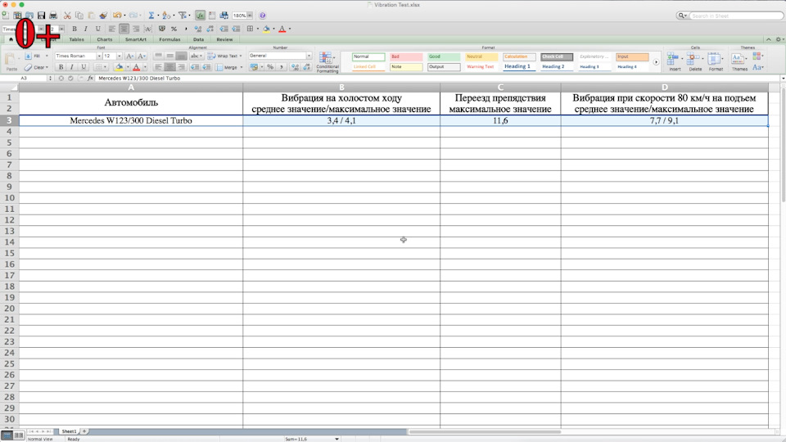The height and width of the screenshot is (442, 786).
Task: Click the Sort icon in the toolbar
Action: pos(166,16)
